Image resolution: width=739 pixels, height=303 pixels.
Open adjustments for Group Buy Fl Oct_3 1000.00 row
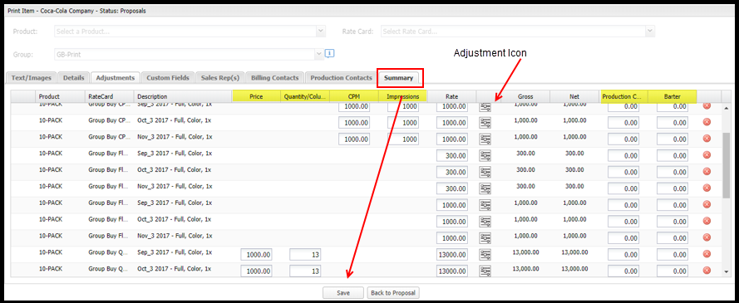[x=485, y=222]
